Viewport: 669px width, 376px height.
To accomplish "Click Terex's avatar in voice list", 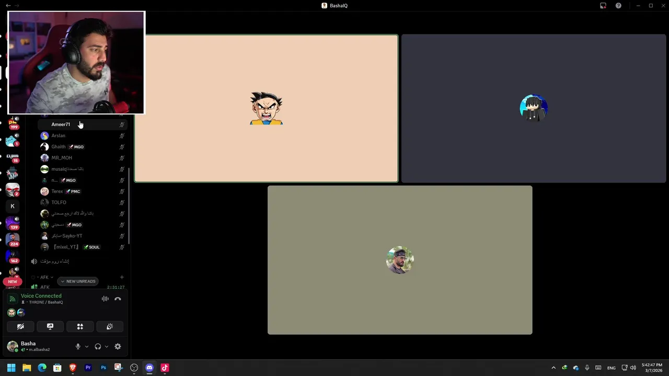I will [44, 191].
